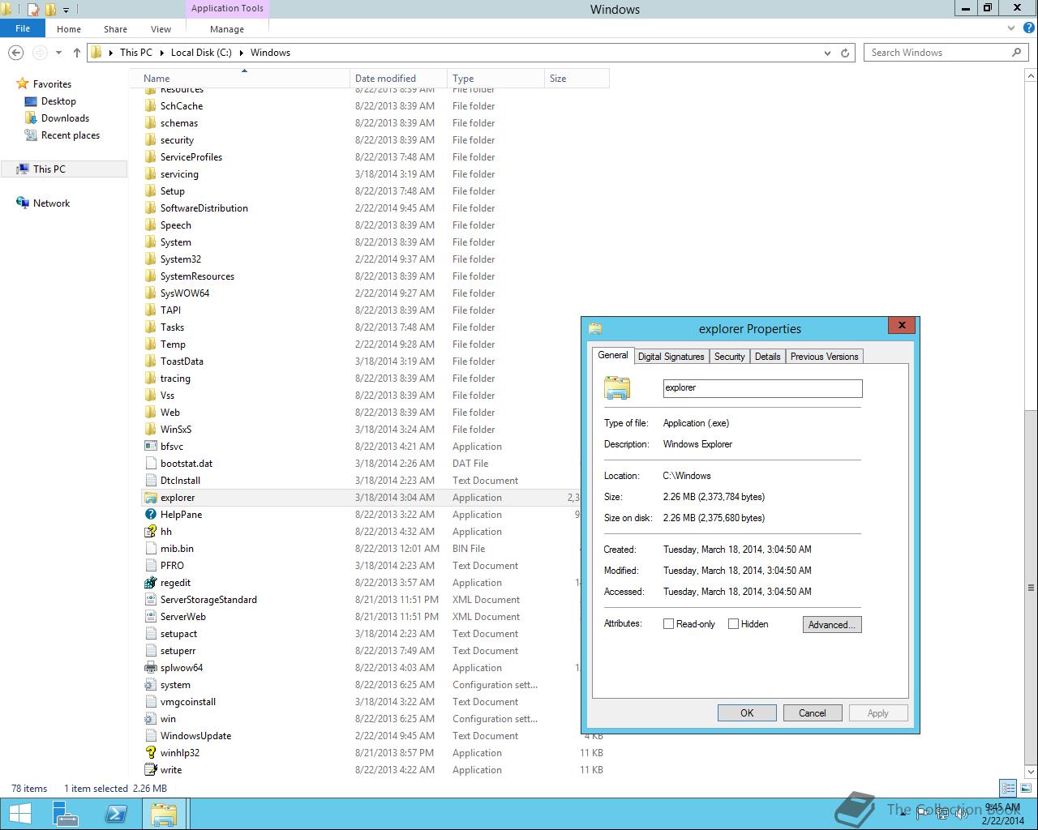
Task: Refresh the Windows folder view
Action: [x=845, y=53]
